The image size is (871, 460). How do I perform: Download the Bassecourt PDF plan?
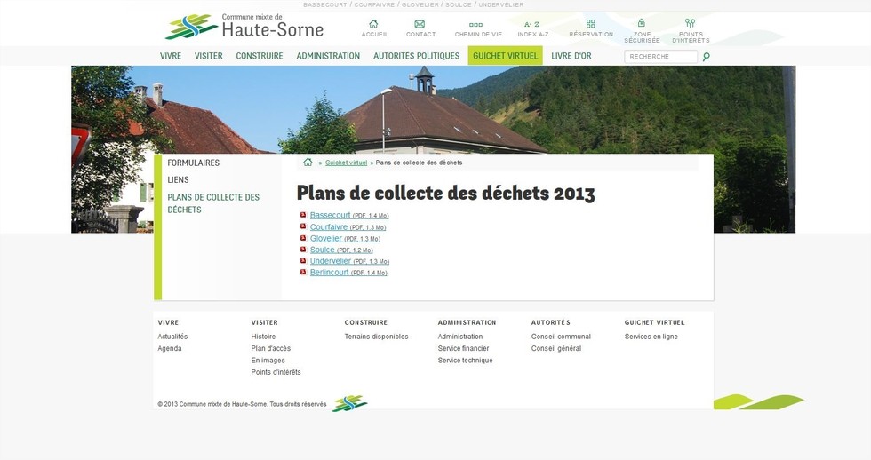[x=330, y=216]
